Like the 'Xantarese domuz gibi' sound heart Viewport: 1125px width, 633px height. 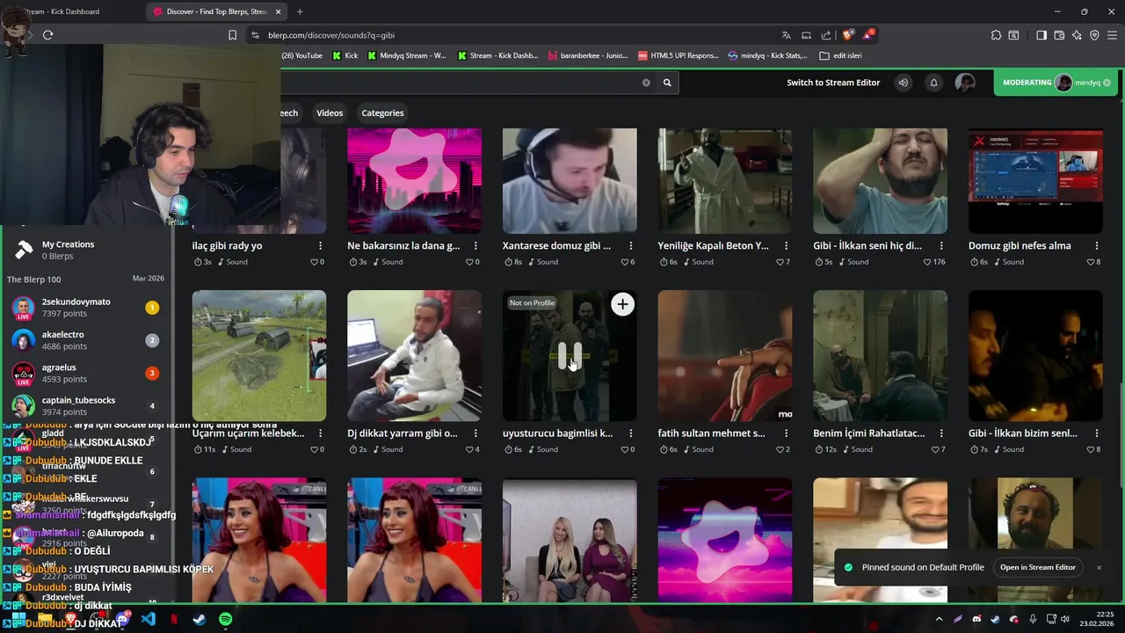coord(625,262)
